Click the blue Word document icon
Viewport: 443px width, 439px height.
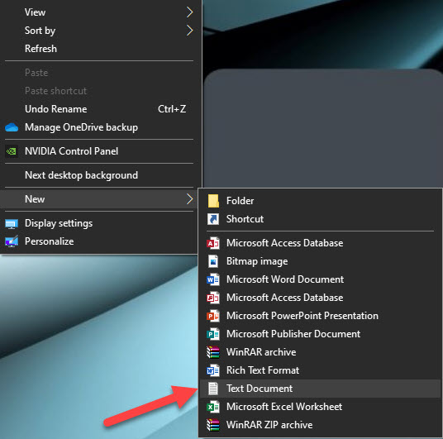[x=213, y=279]
